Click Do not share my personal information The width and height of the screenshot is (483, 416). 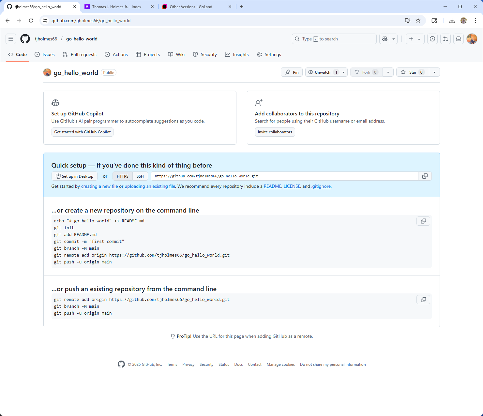point(333,364)
